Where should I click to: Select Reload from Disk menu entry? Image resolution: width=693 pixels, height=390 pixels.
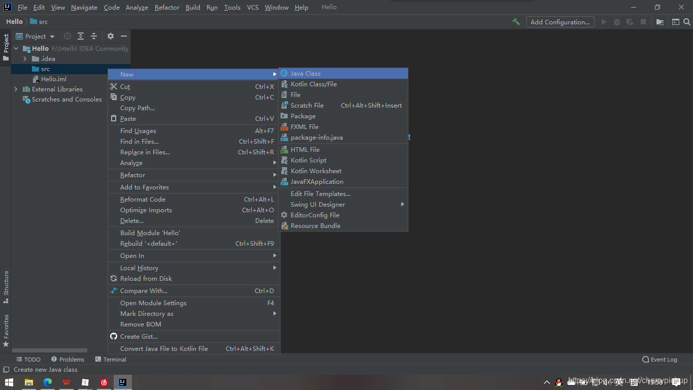193,278
